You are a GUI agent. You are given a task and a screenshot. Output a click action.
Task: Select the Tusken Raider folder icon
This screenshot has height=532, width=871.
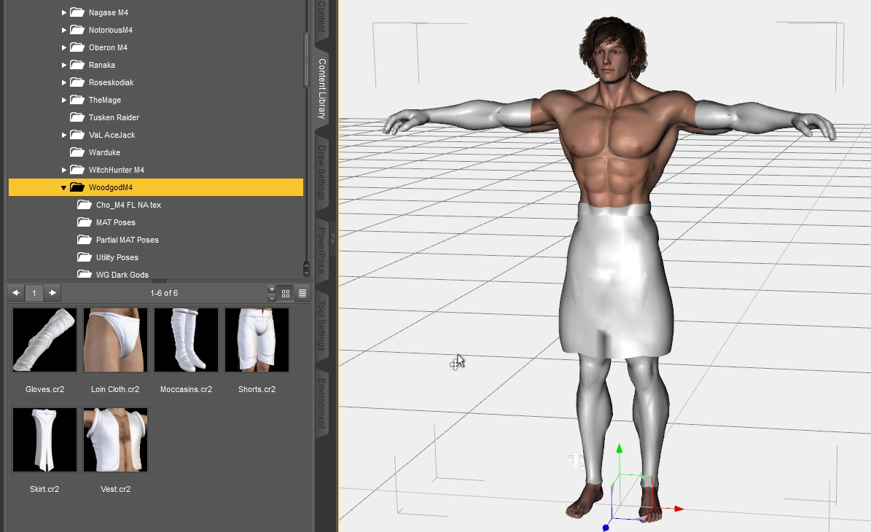77,117
